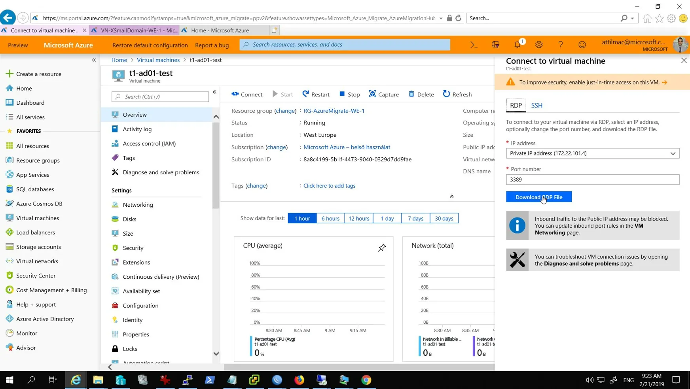
Task: Show data for last 6 hours
Action: coord(330,218)
